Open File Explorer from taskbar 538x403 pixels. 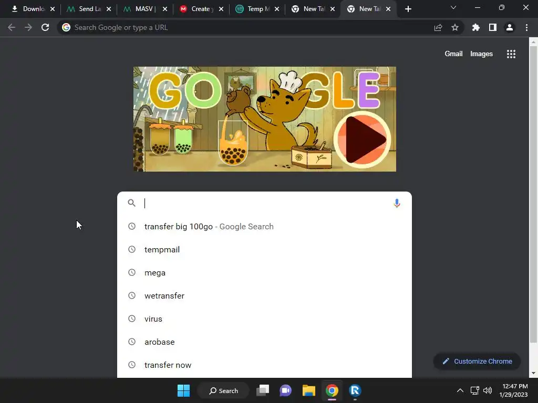[x=309, y=390]
